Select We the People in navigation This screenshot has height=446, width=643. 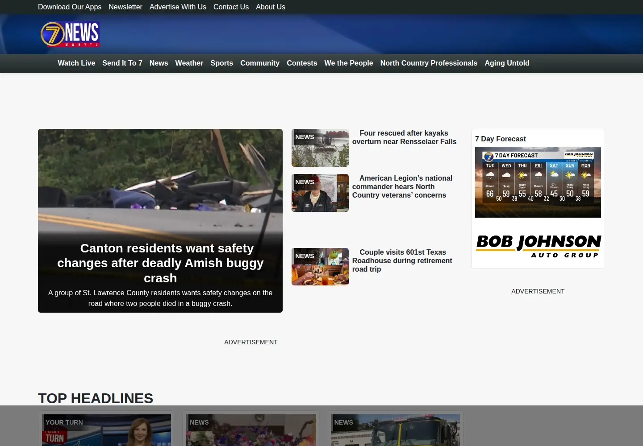[x=349, y=63]
